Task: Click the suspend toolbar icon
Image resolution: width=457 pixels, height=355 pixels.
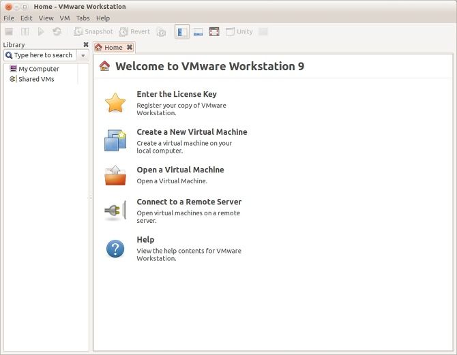Action: [x=25, y=31]
